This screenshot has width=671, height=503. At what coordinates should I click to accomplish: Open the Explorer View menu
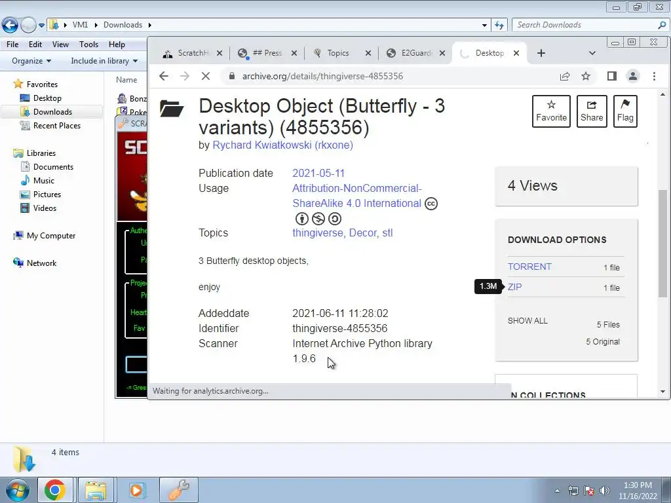(x=60, y=45)
